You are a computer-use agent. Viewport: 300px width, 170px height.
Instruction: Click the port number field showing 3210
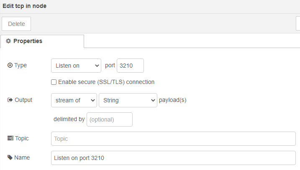pos(130,66)
